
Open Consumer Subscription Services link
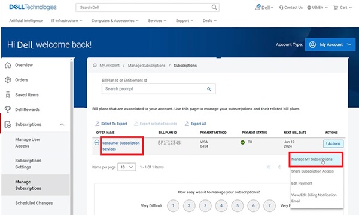click(x=121, y=146)
